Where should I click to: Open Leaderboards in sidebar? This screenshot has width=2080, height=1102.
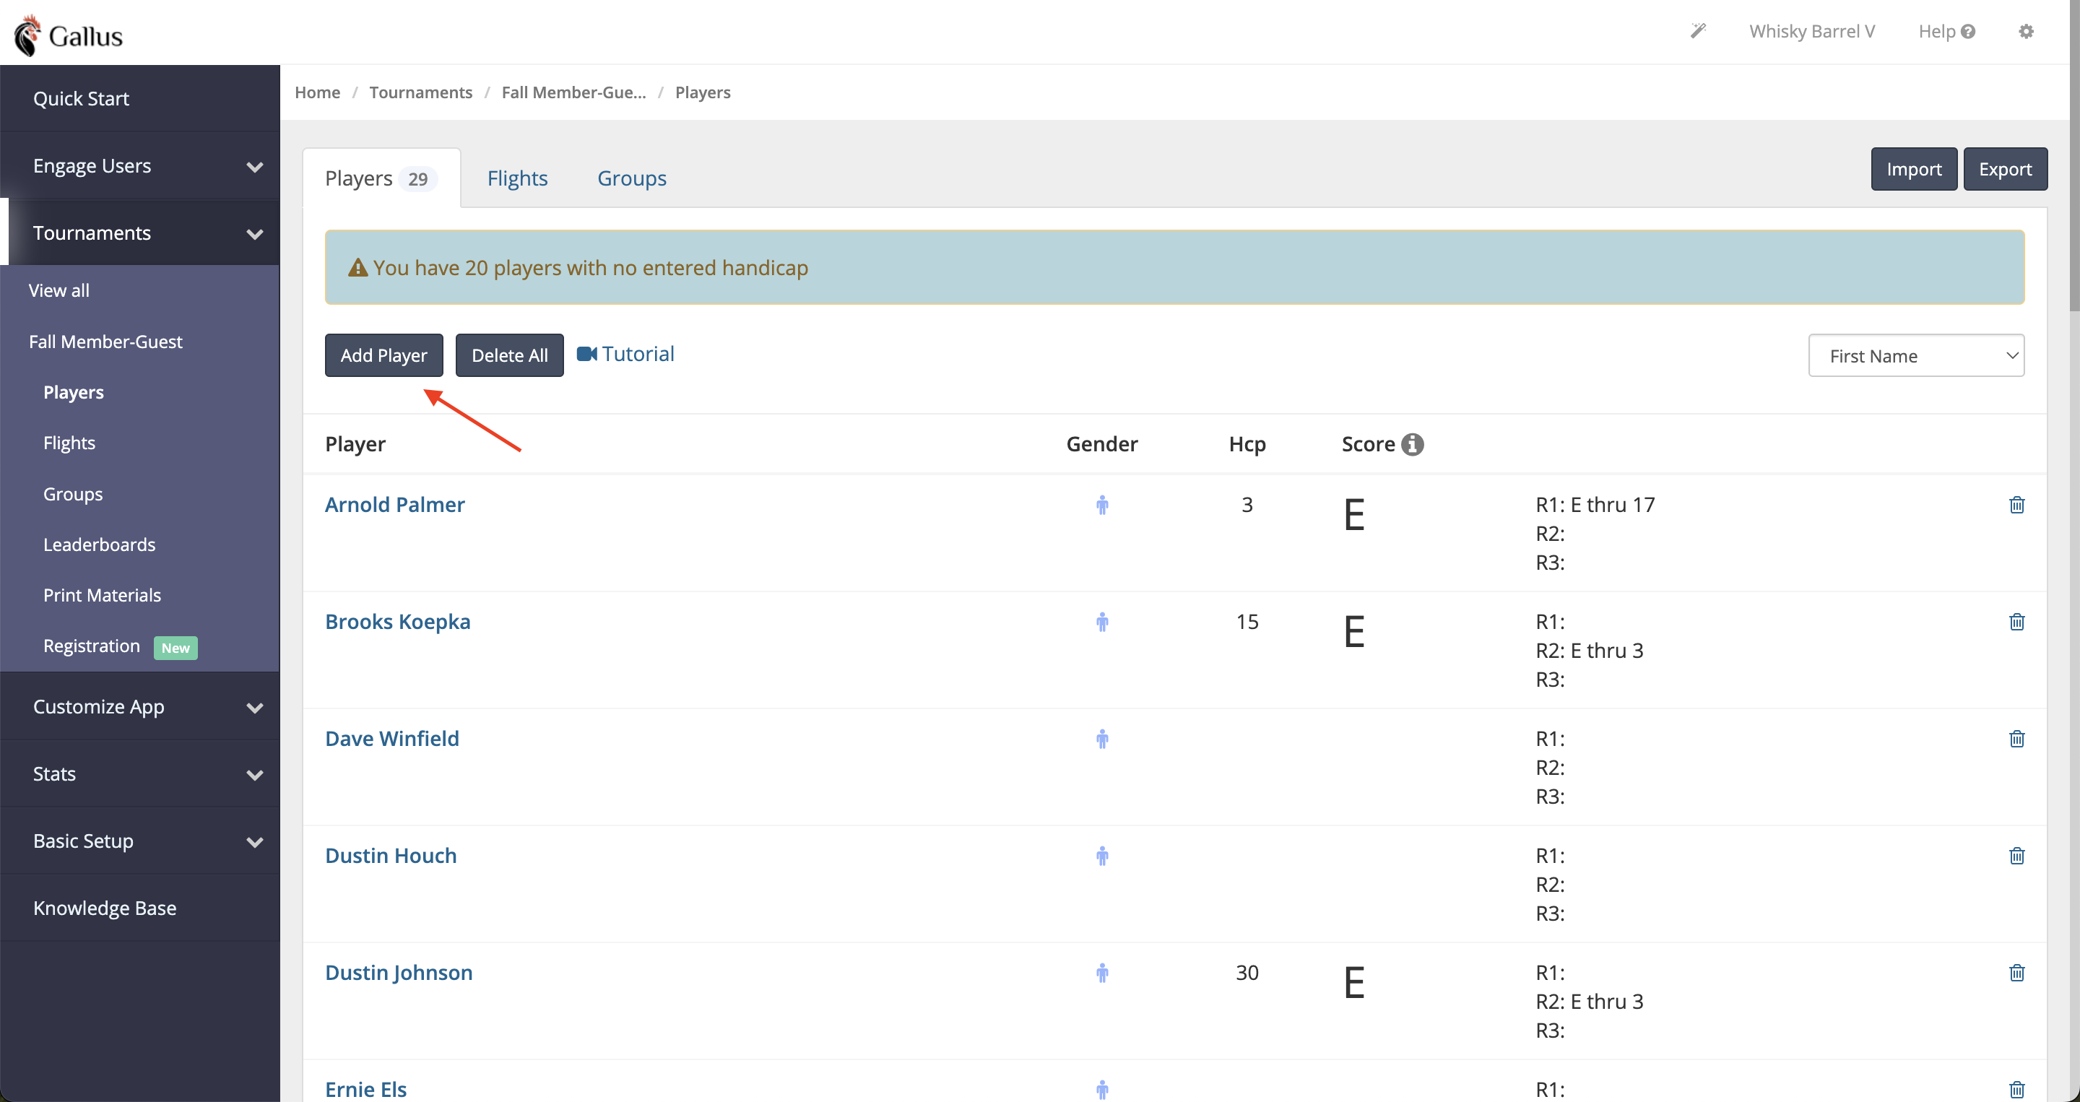100,545
